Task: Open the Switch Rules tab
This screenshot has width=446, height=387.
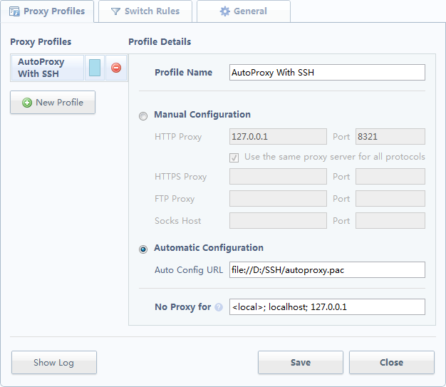Action: coord(145,11)
